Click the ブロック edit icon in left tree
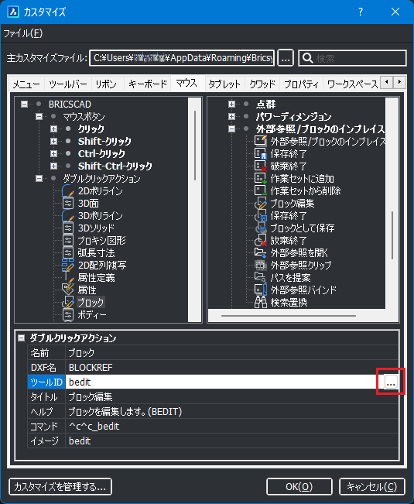 point(68,303)
